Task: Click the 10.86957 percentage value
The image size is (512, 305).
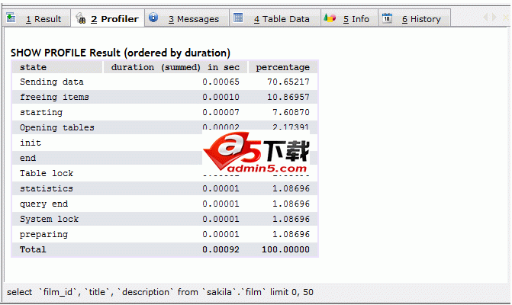Action: tap(288, 97)
